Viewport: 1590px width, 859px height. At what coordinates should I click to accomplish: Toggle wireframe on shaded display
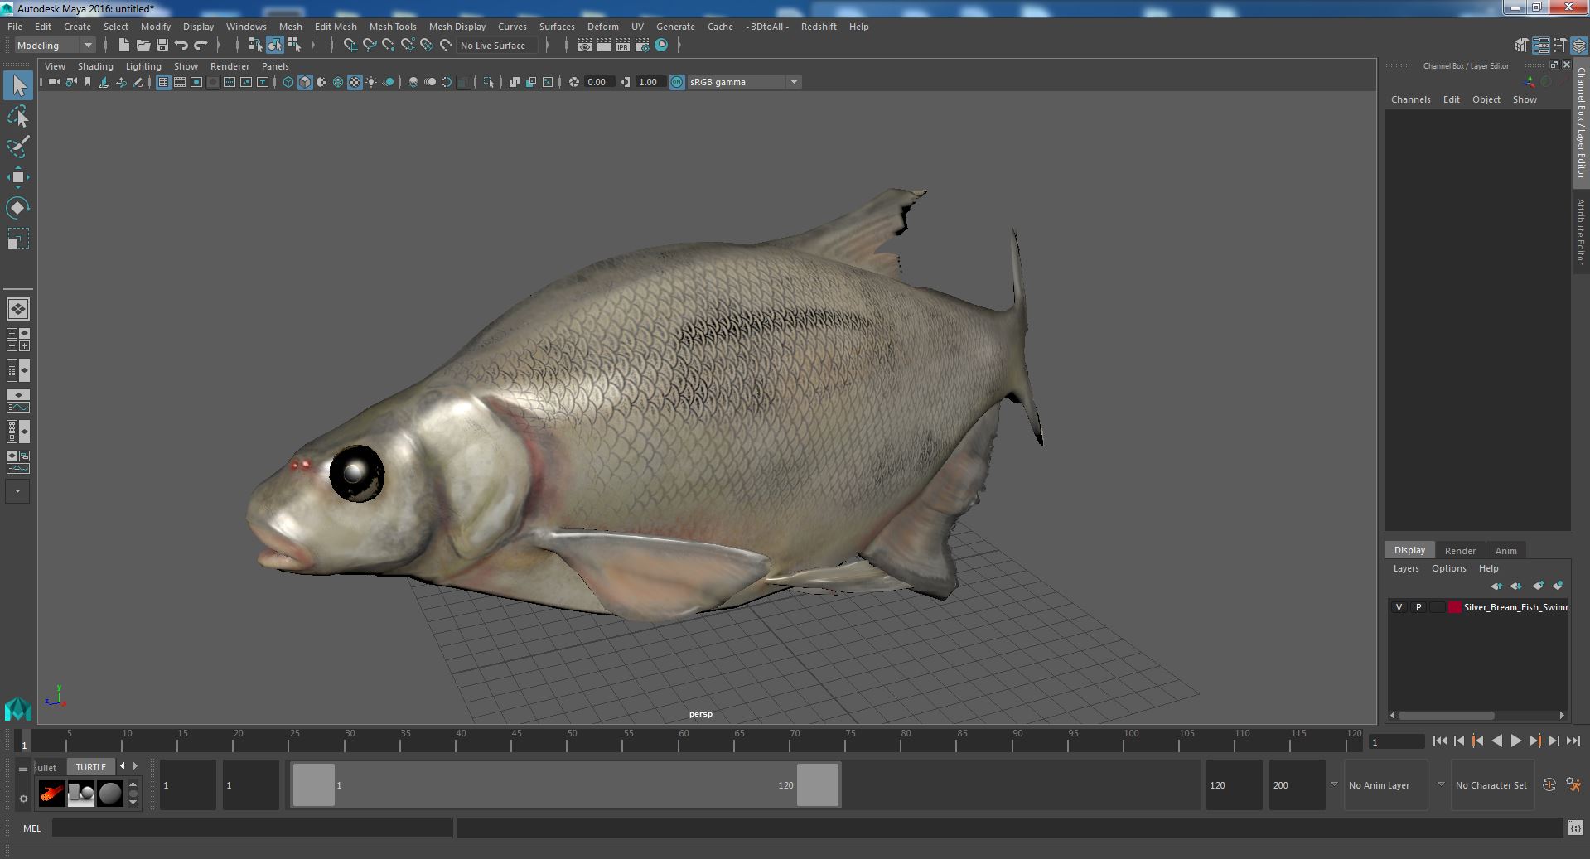tap(338, 82)
